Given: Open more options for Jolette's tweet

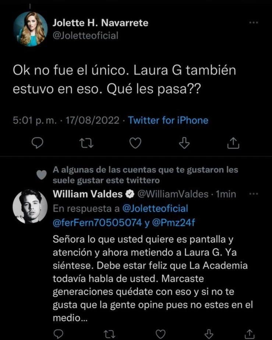Looking at the screenshot, I should pos(254,23).
